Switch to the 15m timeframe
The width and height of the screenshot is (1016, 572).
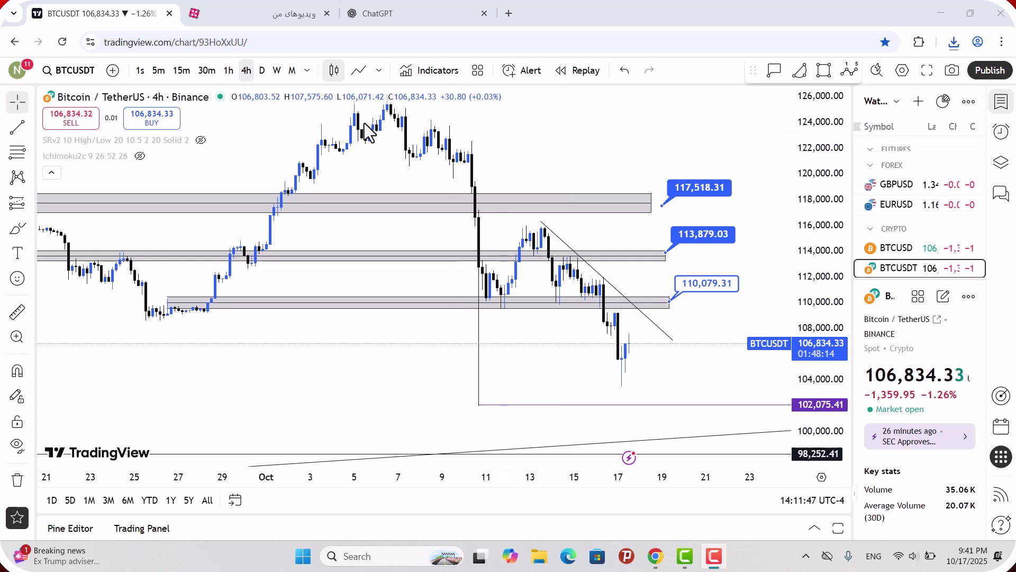[x=181, y=70]
